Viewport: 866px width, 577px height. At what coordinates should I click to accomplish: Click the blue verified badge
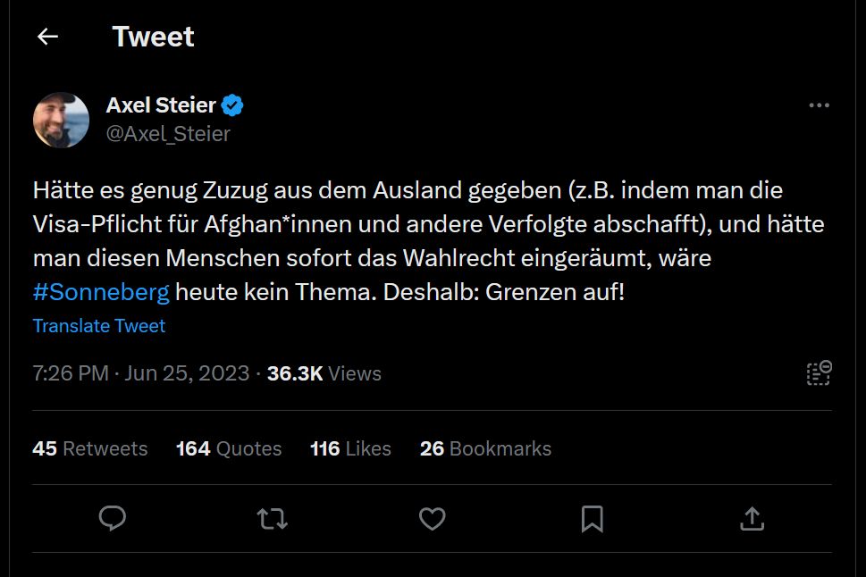coord(233,105)
